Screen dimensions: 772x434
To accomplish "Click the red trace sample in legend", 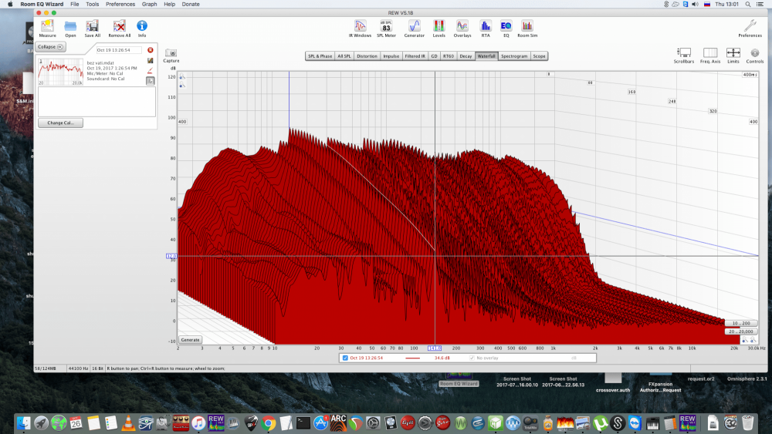I will pyautogui.click(x=412, y=358).
